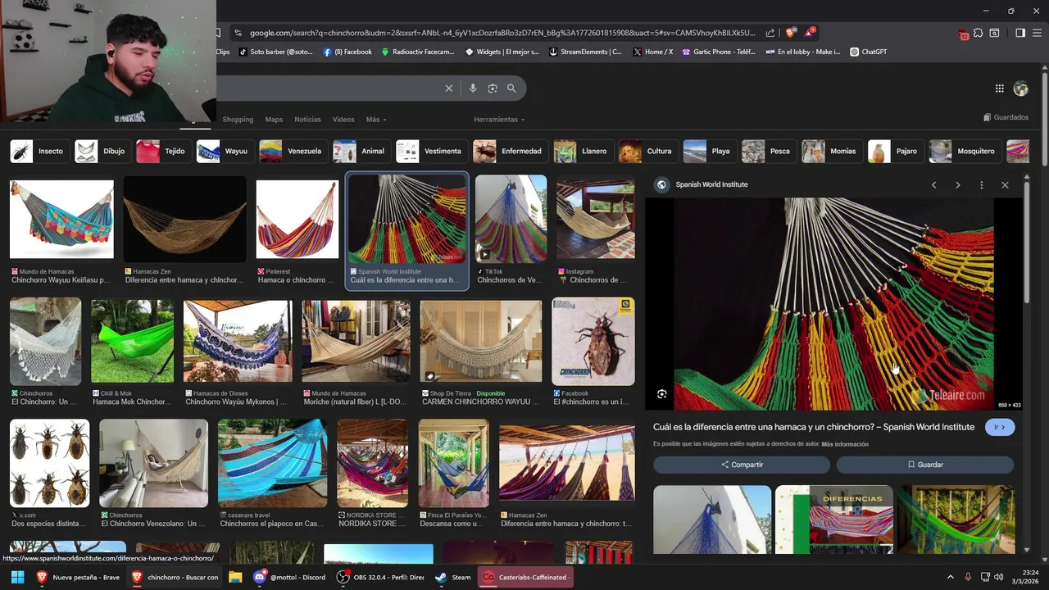Viewport: 1049px width, 590px height.
Task: Open the Mundo de Hamacas Keiñasu thumbnail
Action: coord(61,220)
